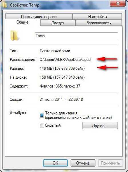Switch to the 'Предыдущие версии' tab
This screenshot has width=128, height=172.
tap(39, 17)
